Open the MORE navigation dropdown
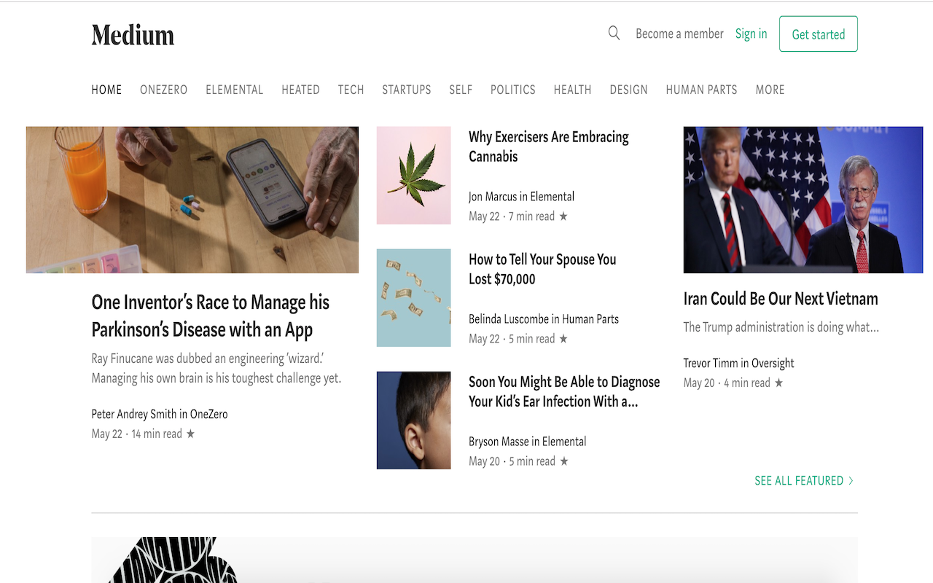 coord(770,90)
